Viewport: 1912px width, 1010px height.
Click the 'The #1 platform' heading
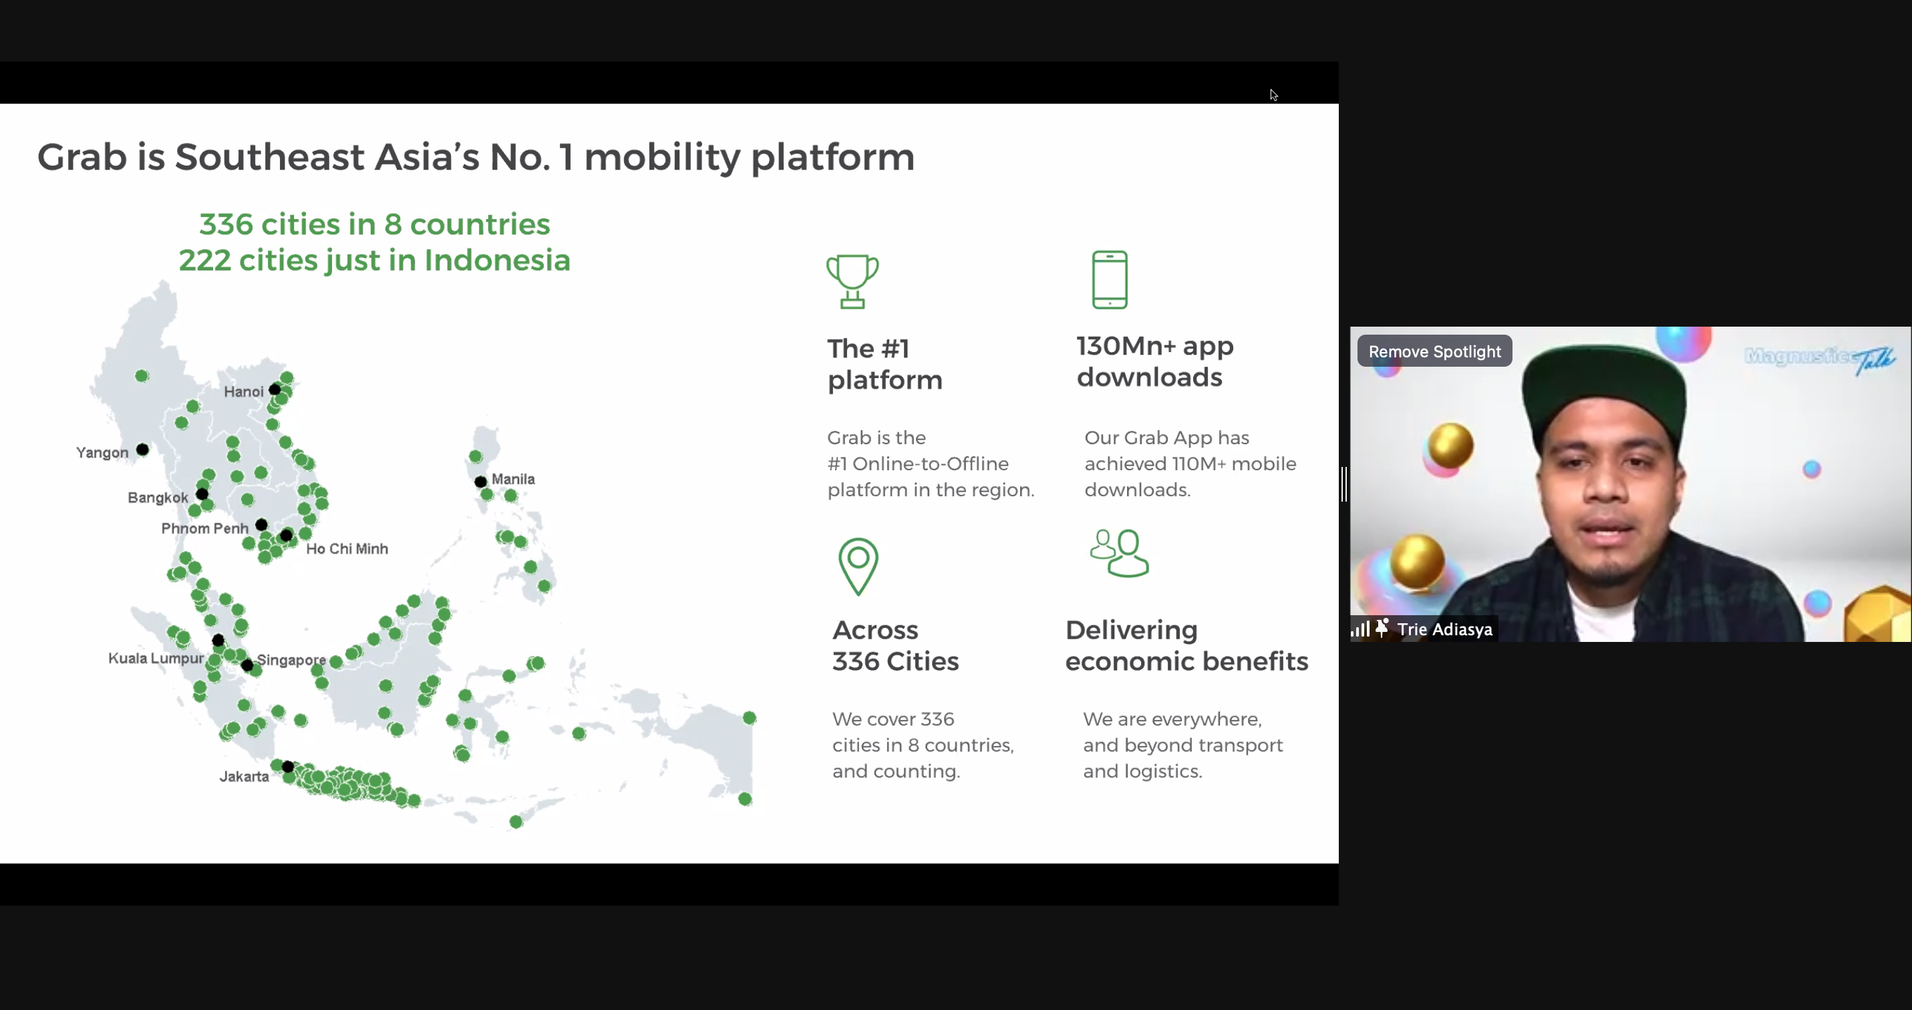885,363
